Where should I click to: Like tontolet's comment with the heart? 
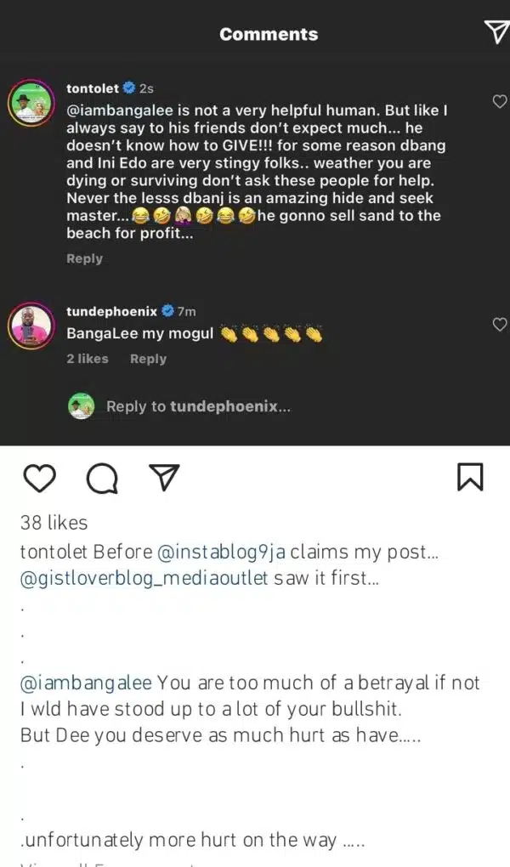500,102
